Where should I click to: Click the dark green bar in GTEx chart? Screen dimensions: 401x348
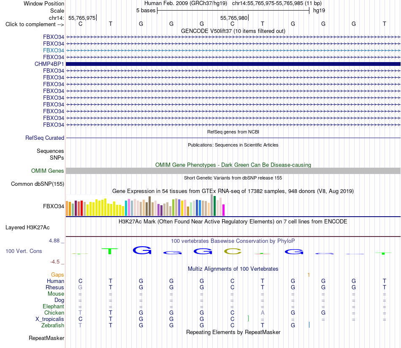pos(214,206)
